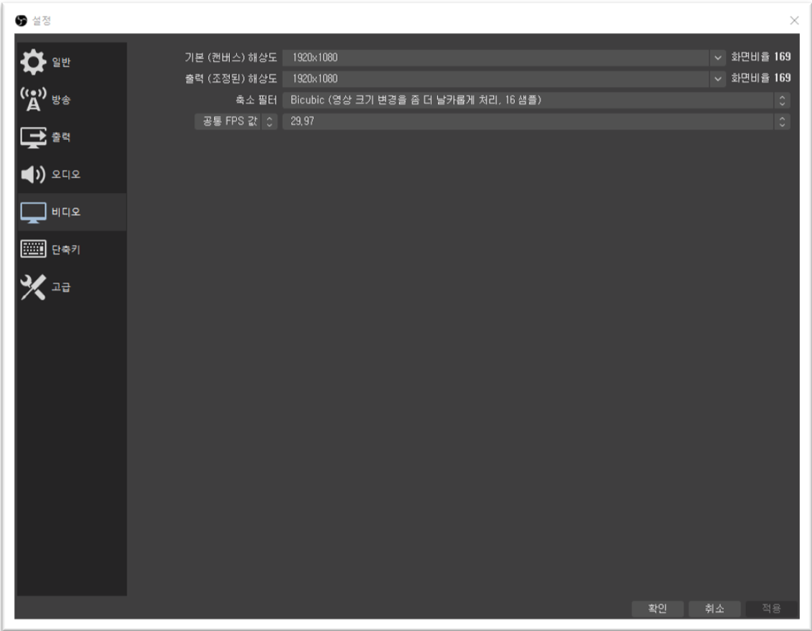
Task: Select the 오디오 speaker icon
Action: [33, 174]
